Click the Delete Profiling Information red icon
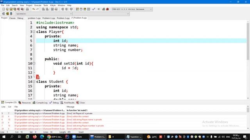The width and height of the screenshot is (250, 140). tap(107, 9)
